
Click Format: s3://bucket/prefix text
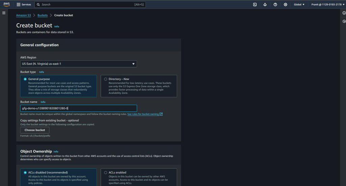35,136
